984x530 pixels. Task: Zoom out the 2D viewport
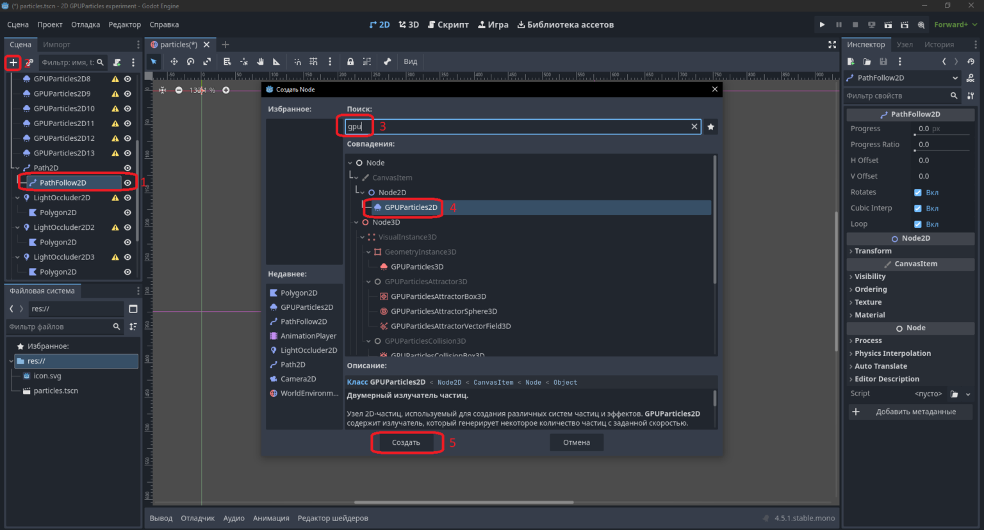pyautogui.click(x=179, y=90)
